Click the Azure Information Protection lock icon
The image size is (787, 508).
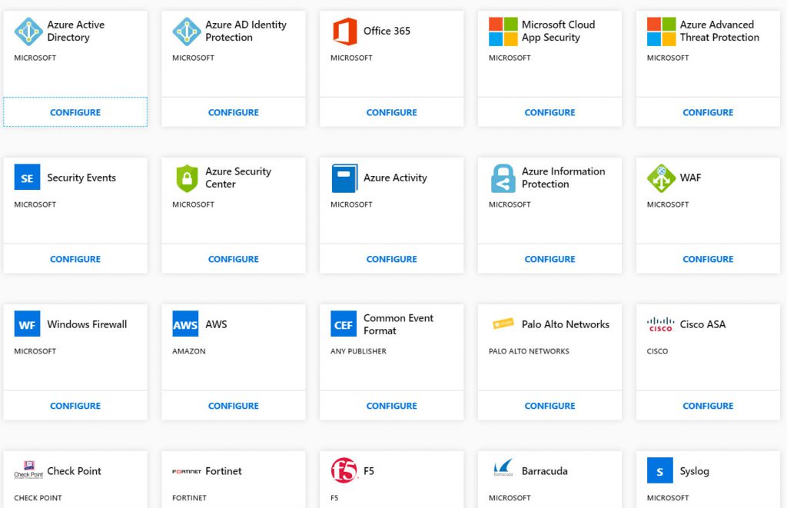pyautogui.click(x=503, y=178)
